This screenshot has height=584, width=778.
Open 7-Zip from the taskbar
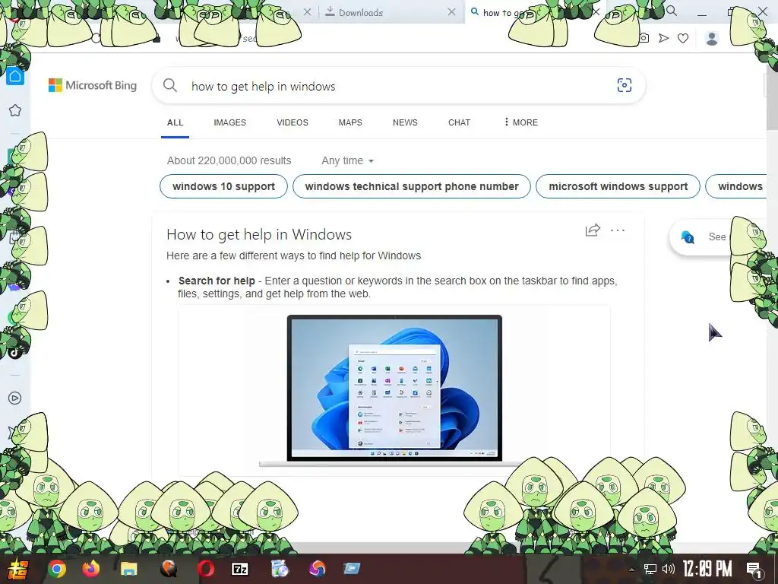(240, 569)
